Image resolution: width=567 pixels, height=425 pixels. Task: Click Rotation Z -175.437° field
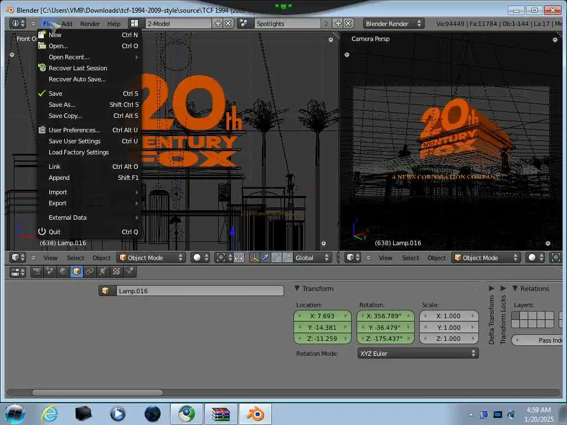385,339
